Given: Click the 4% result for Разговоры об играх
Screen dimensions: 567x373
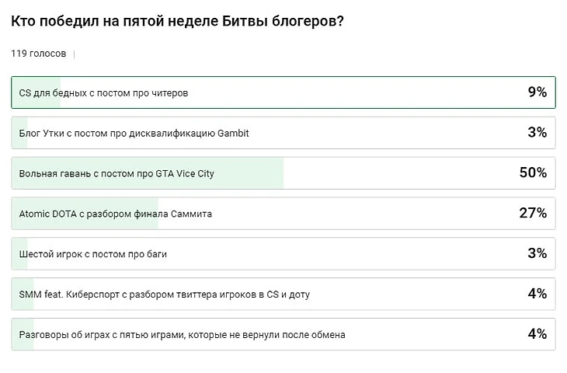Looking at the screenshot, I should click(x=537, y=334).
